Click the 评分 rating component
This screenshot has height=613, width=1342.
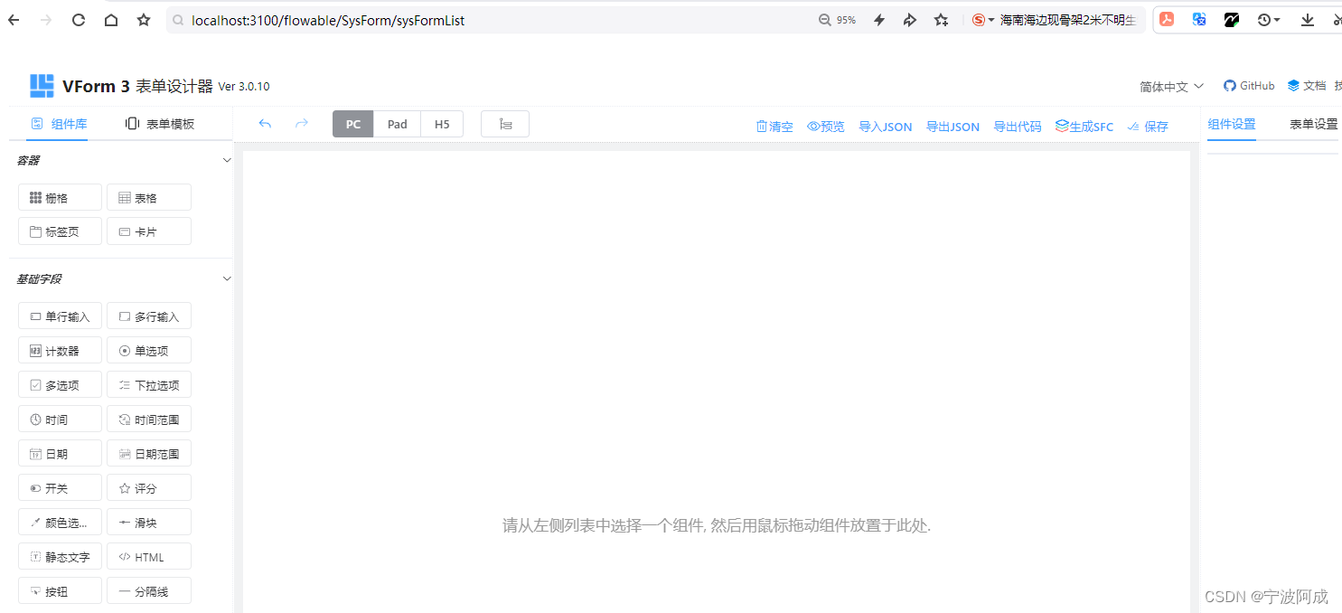coord(148,487)
